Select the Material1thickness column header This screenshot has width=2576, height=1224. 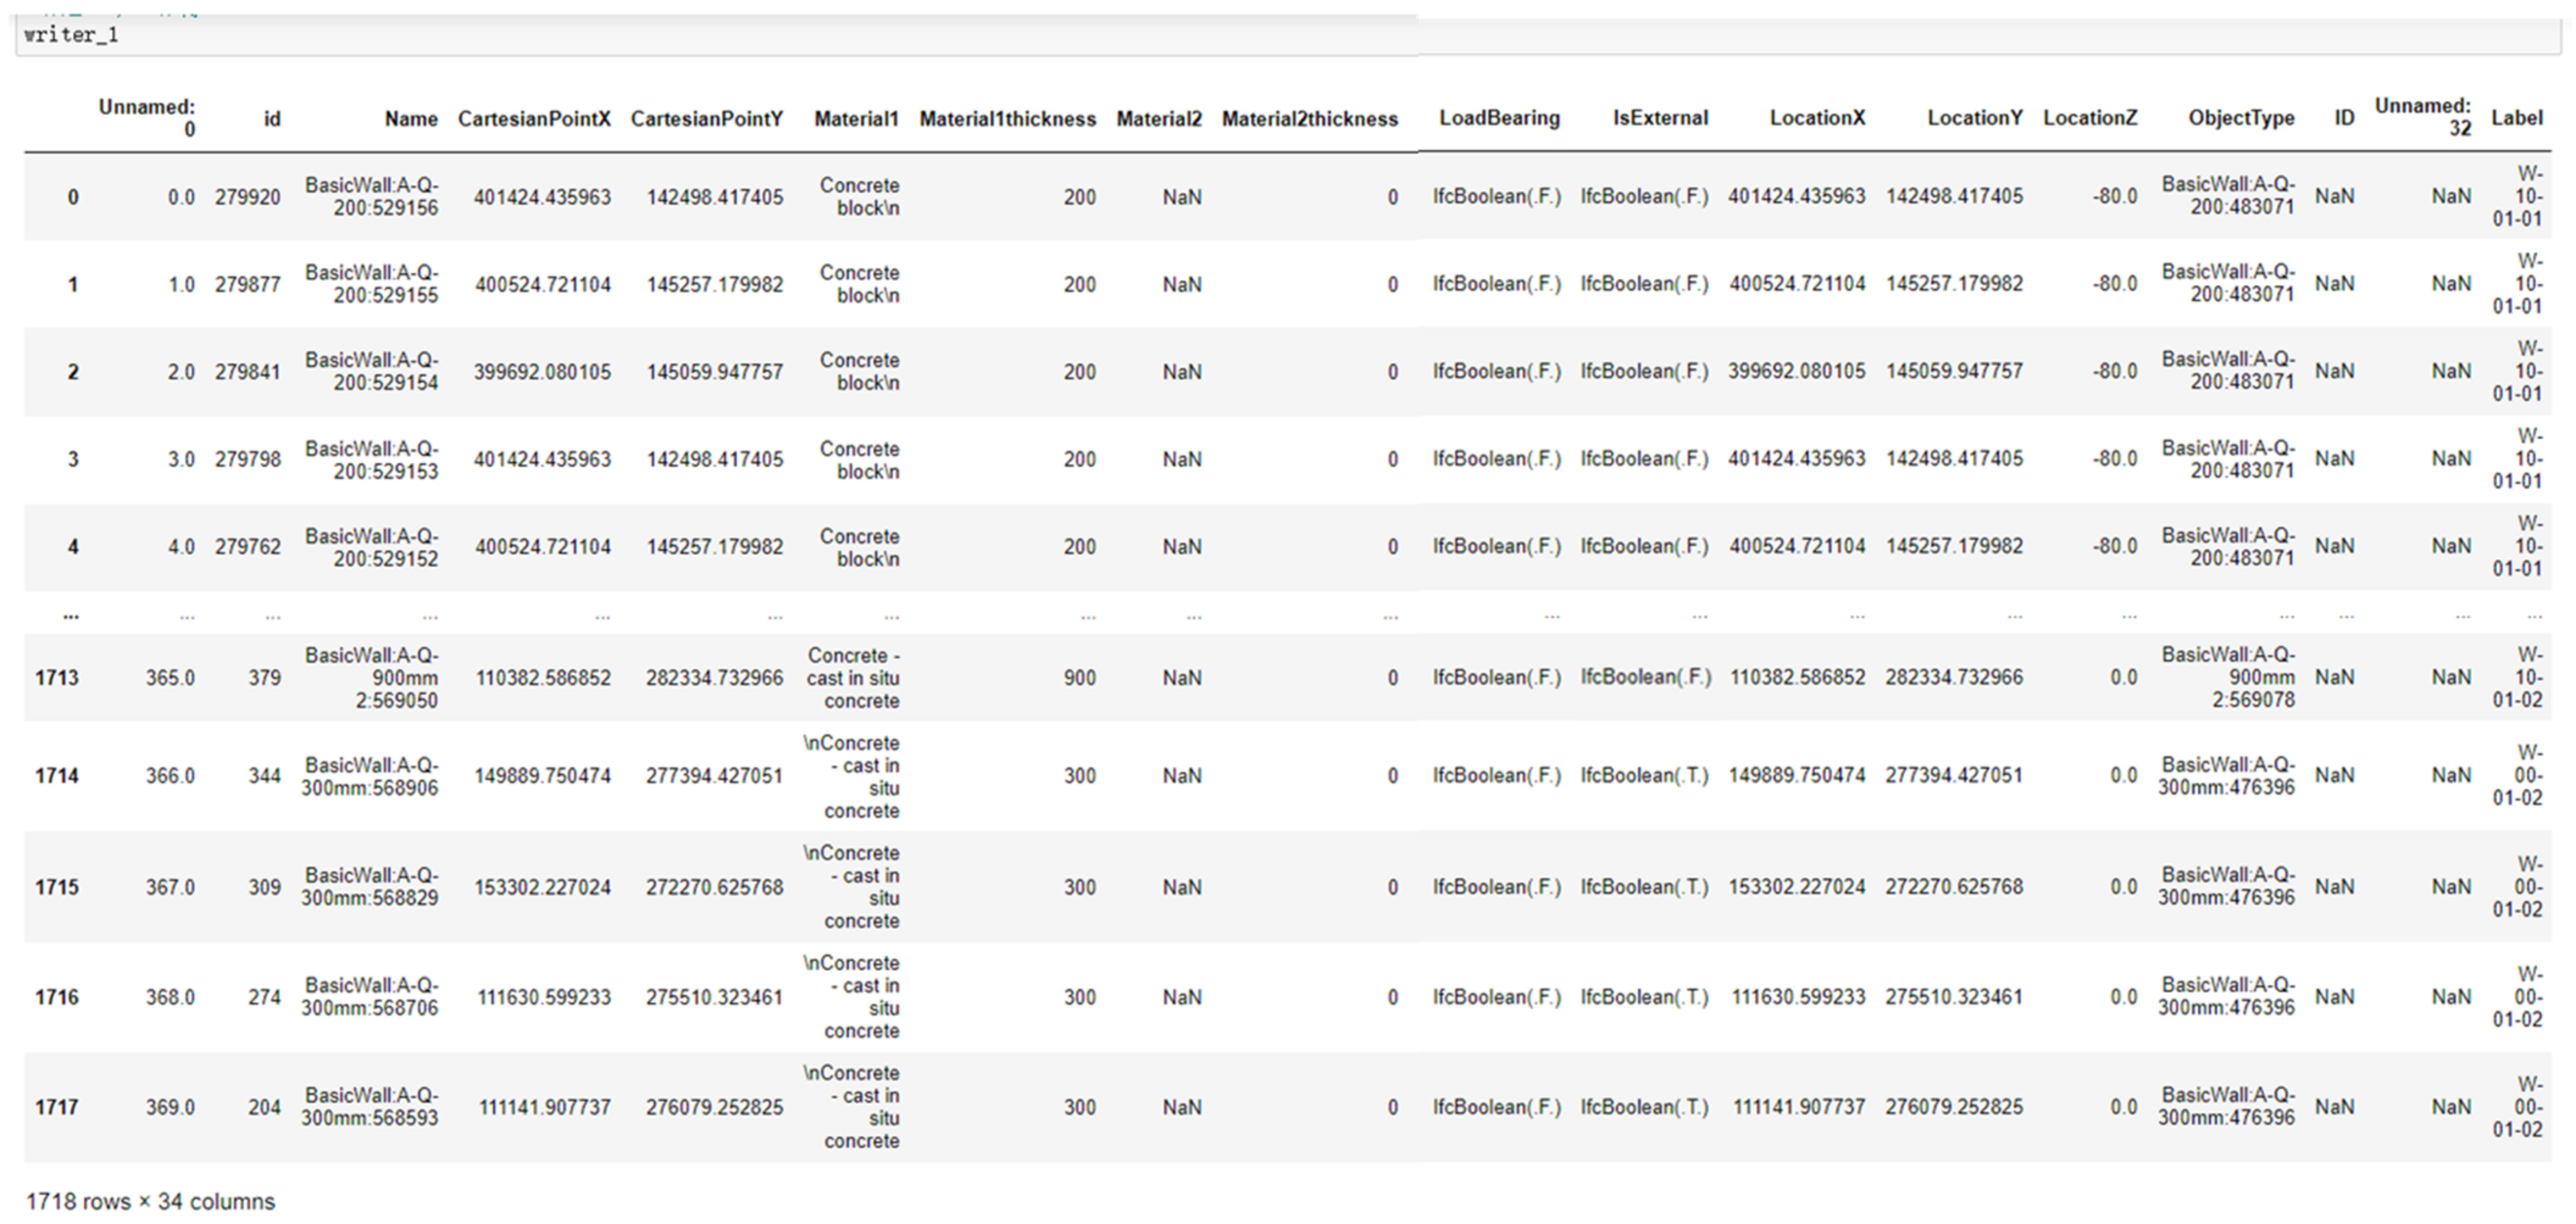click(1007, 119)
